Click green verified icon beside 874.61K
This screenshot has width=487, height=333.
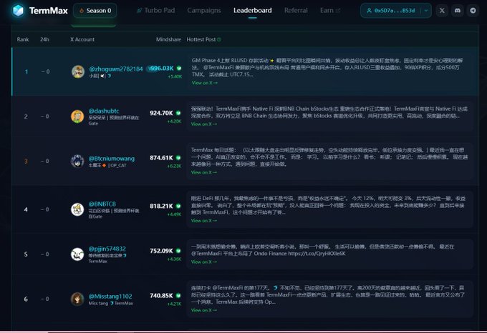coord(178,158)
